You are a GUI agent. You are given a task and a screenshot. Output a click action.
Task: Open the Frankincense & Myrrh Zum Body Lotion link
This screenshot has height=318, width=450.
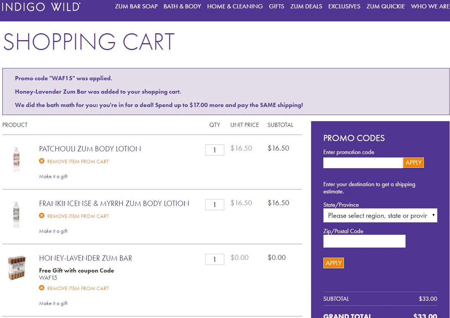point(114,204)
